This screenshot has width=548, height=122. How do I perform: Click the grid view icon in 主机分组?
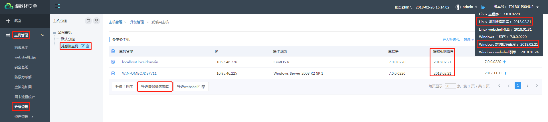[96, 21]
